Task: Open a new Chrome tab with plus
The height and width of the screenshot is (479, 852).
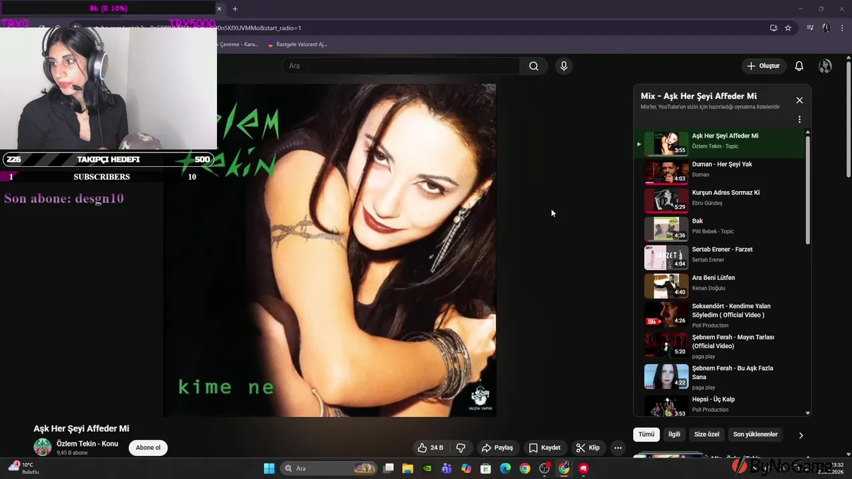Action: pyautogui.click(x=235, y=9)
